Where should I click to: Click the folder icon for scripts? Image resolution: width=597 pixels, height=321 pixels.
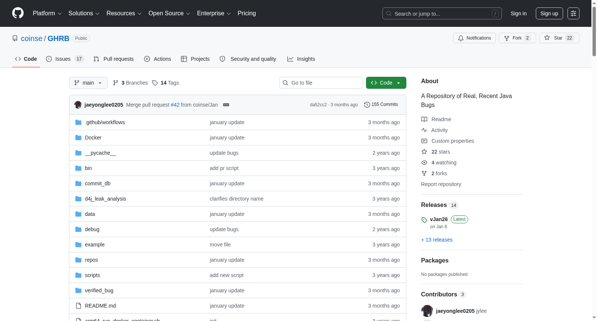(x=78, y=275)
